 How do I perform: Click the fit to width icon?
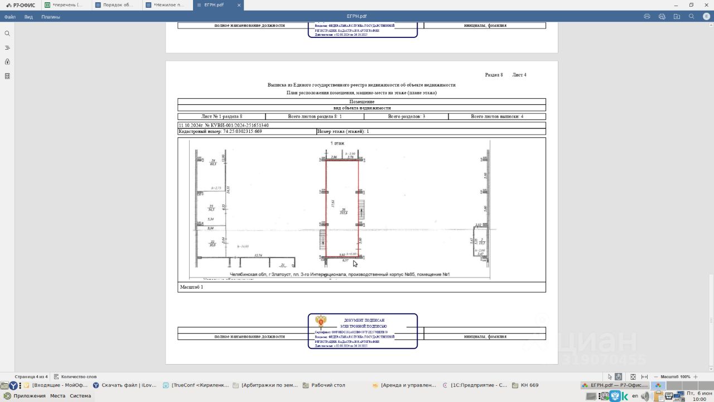pos(645,377)
